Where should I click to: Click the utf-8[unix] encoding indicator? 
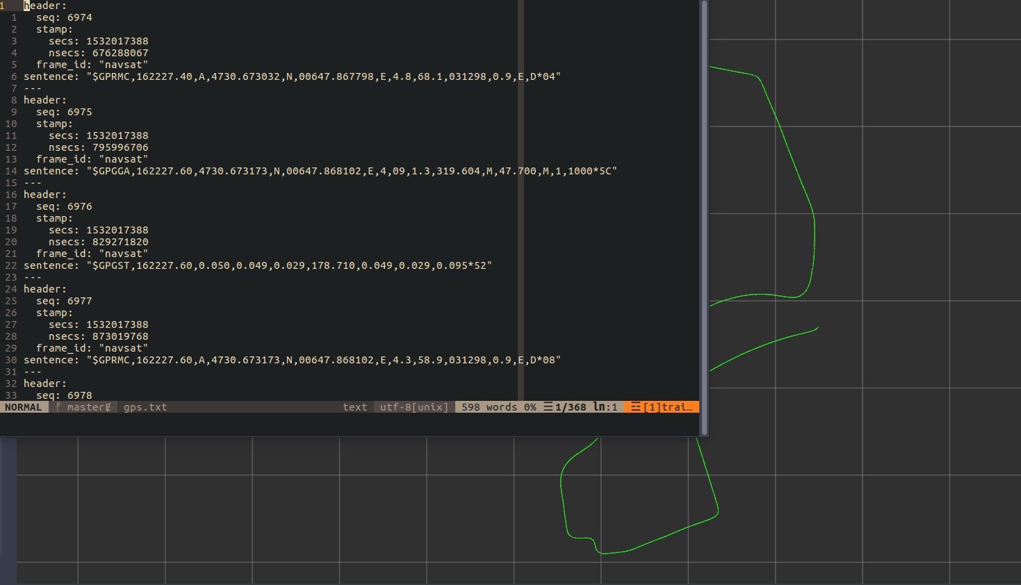pos(414,407)
